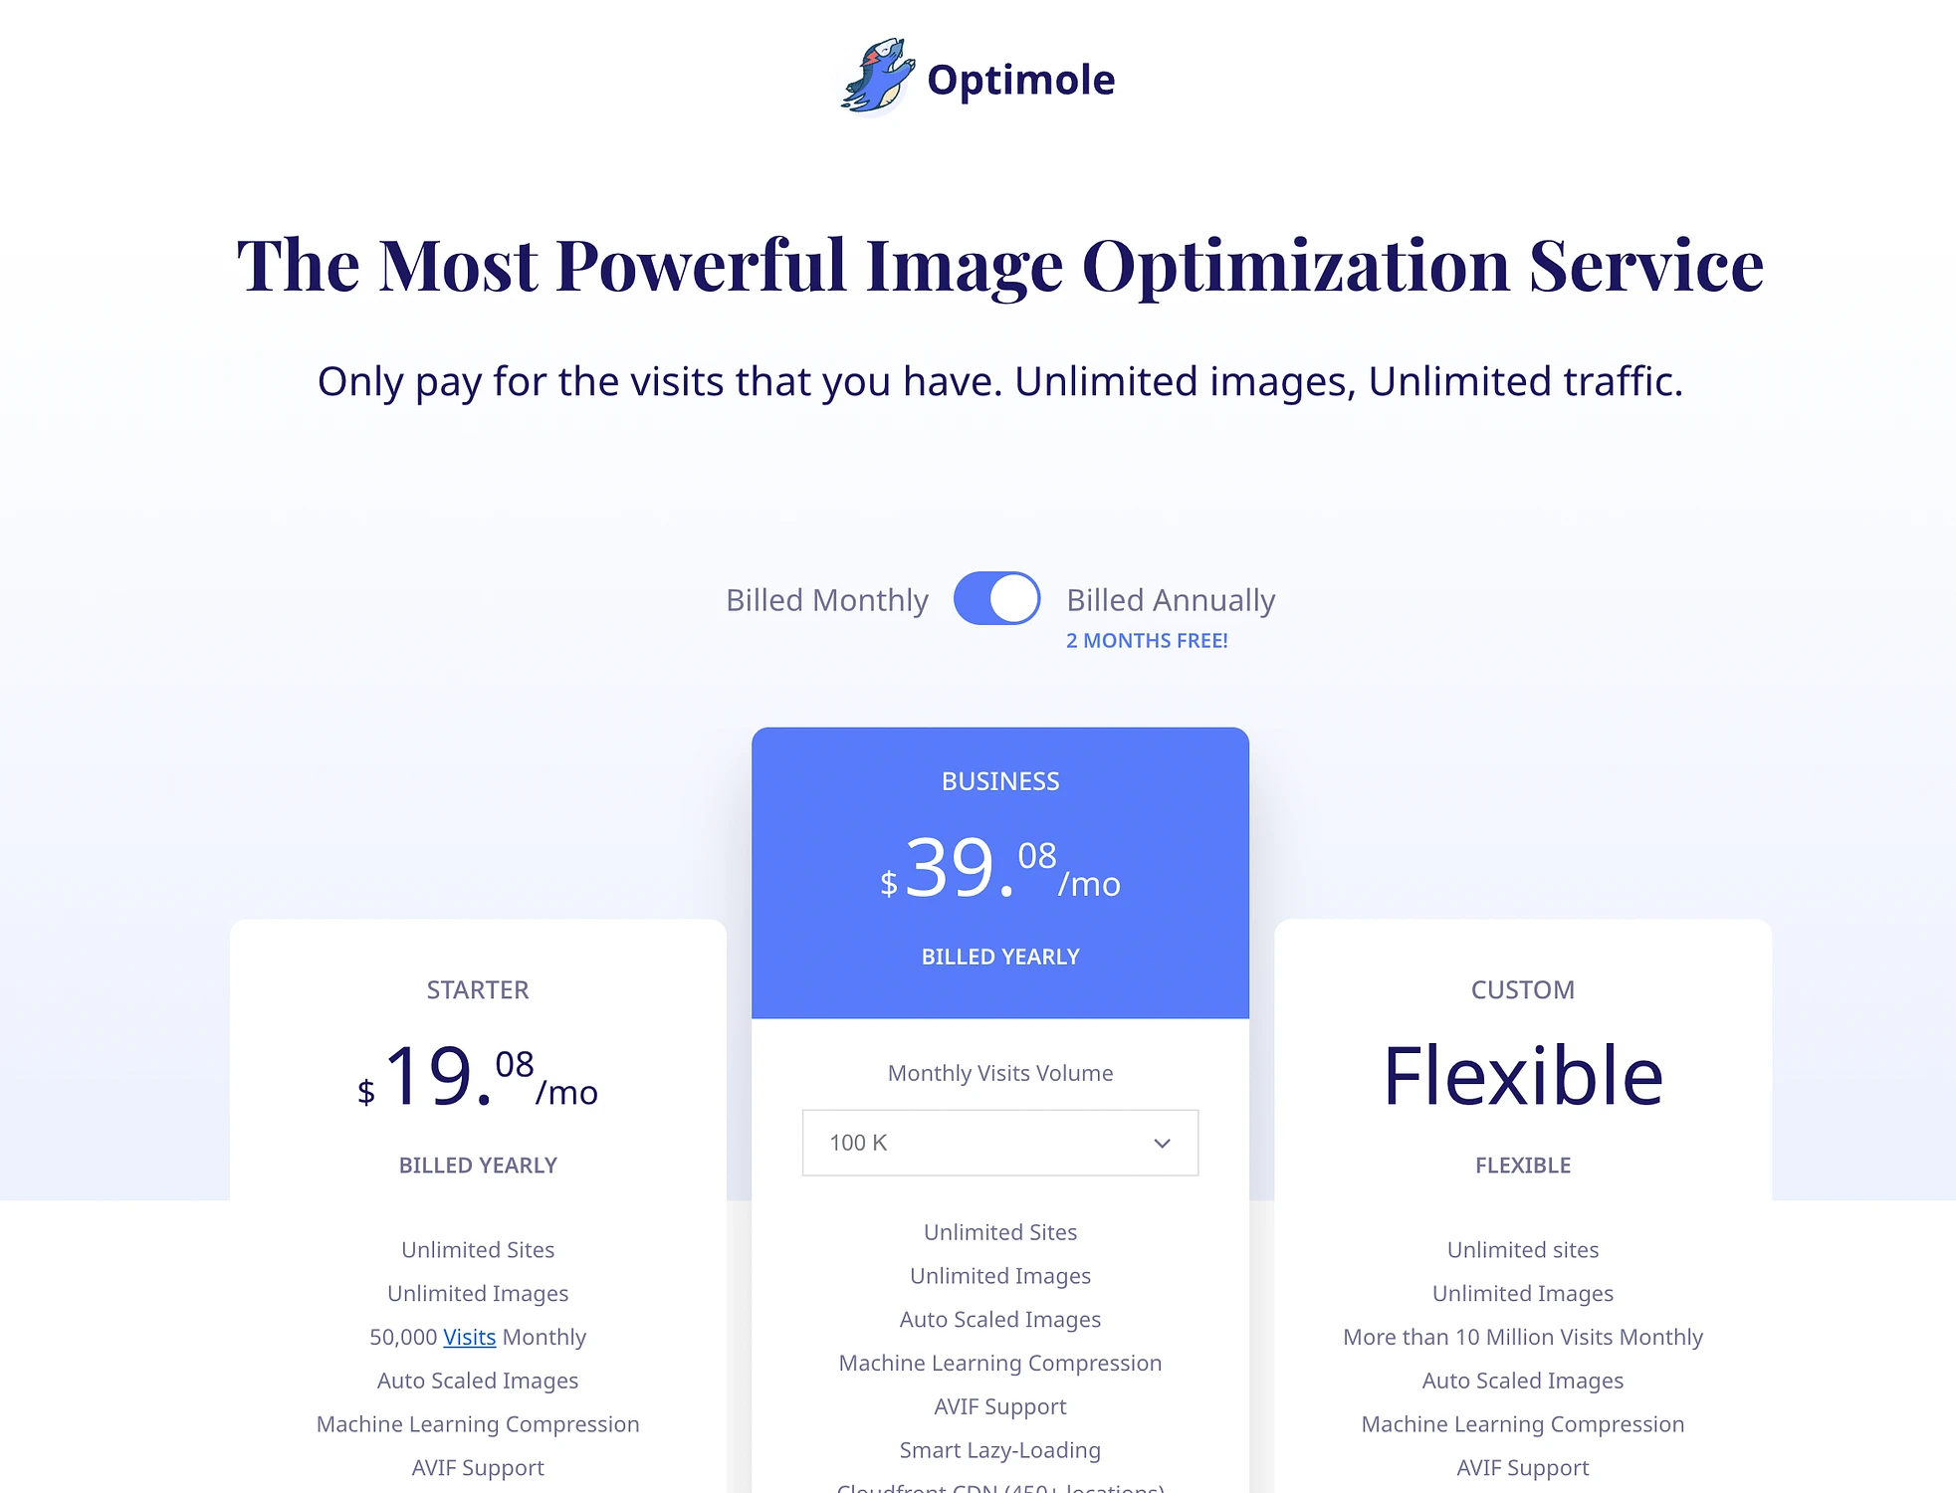Toggle to Billed Annually pricing
This screenshot has width=1956, height=1493.
click(997, 599)
